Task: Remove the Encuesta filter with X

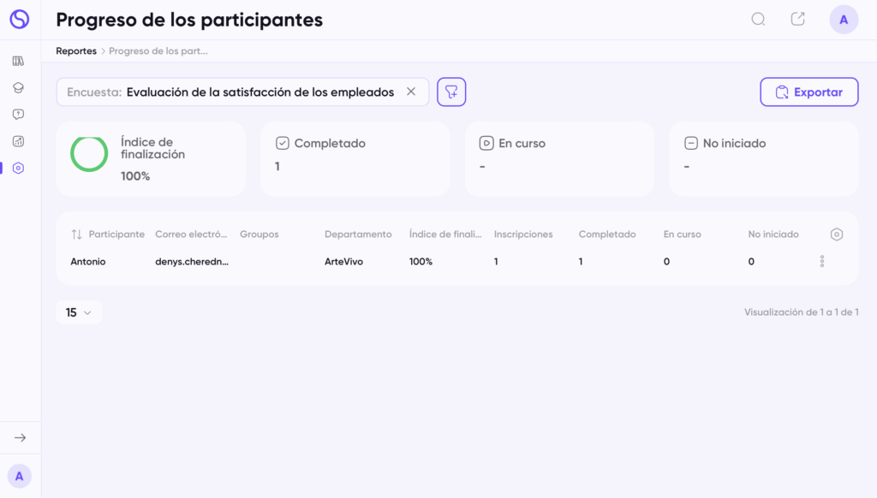Action: pyautogui.click(x=411, y=92)
